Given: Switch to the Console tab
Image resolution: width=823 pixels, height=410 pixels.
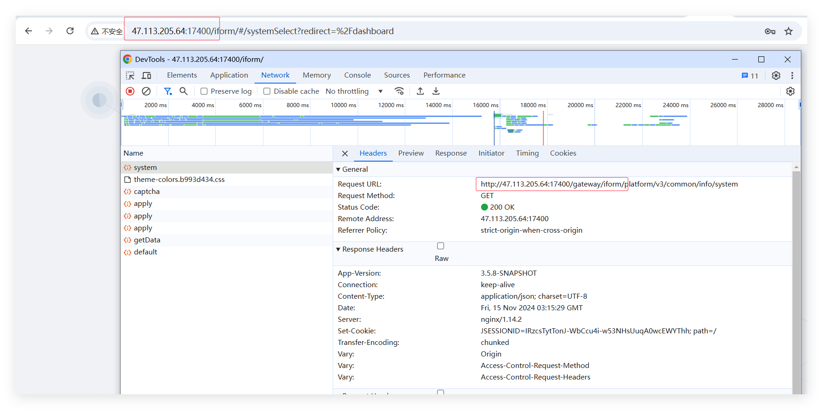Looking at the screenshot, I should click(357, 75).
